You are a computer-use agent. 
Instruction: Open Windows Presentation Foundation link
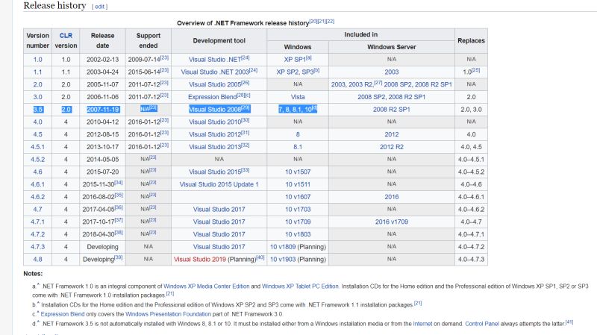(x=168, y=314)
